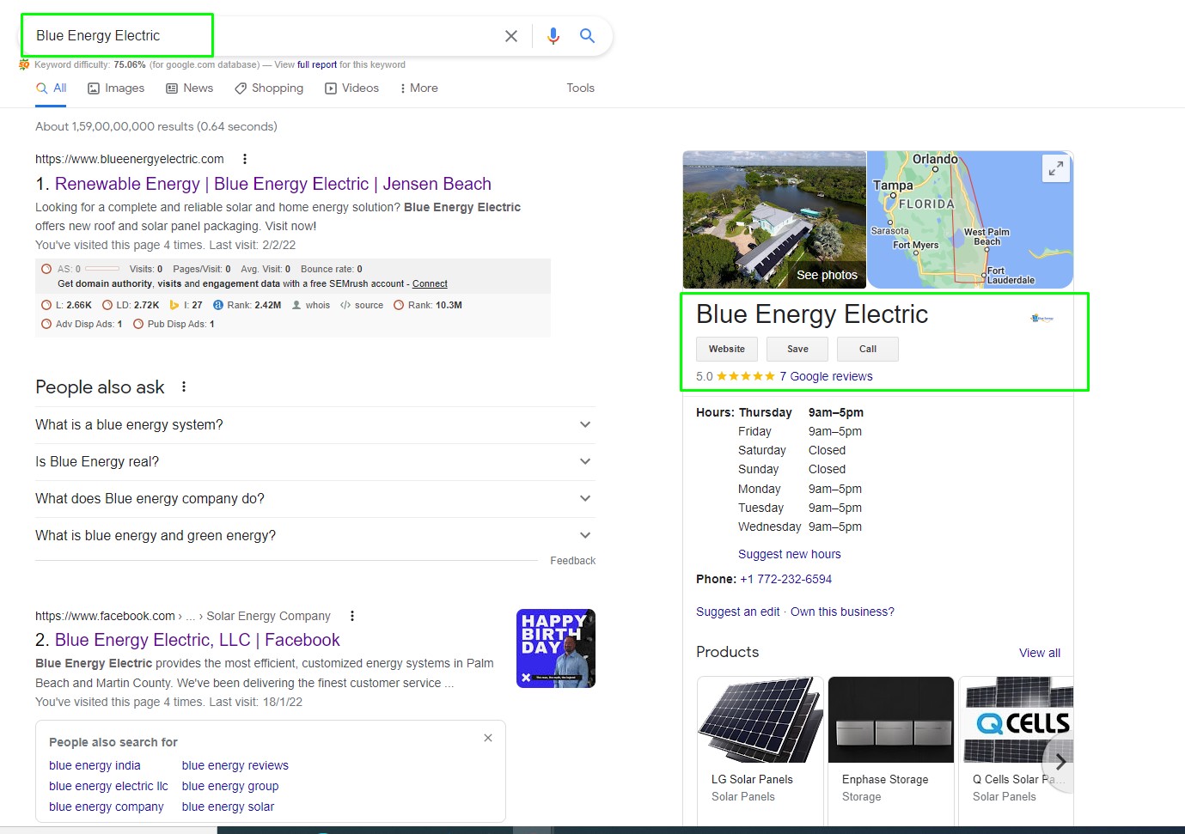Click Suggest an edit link
This screenshot has width=1185, height=834.
click(x=738, y=612)
